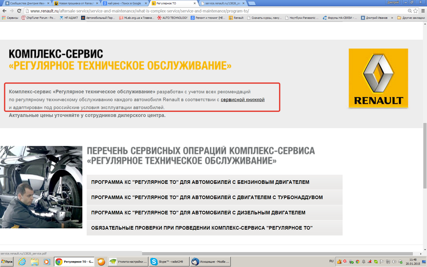
Task: Close the май рено Google search tab
Action: click(x=146, y=3)
